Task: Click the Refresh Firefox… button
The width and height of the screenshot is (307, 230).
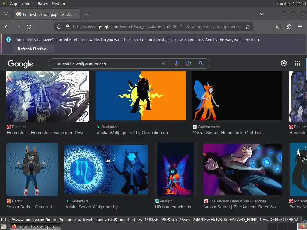Action: pos(34,49)
